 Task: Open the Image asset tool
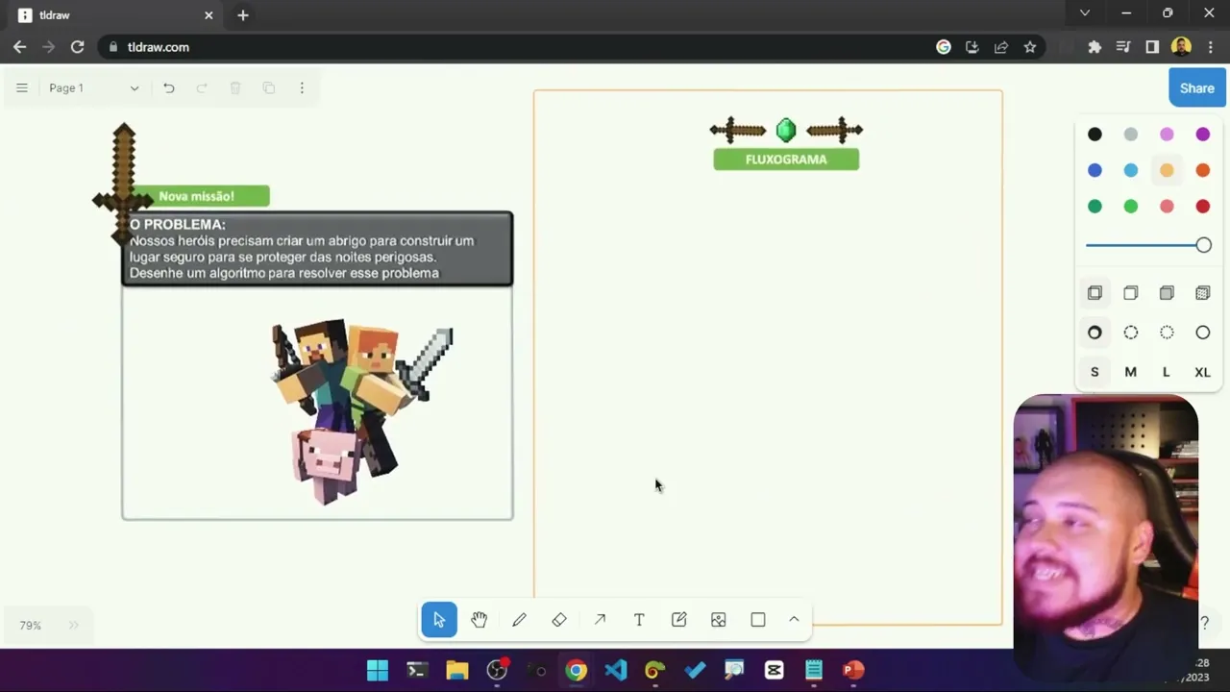(x=719, y=620)
